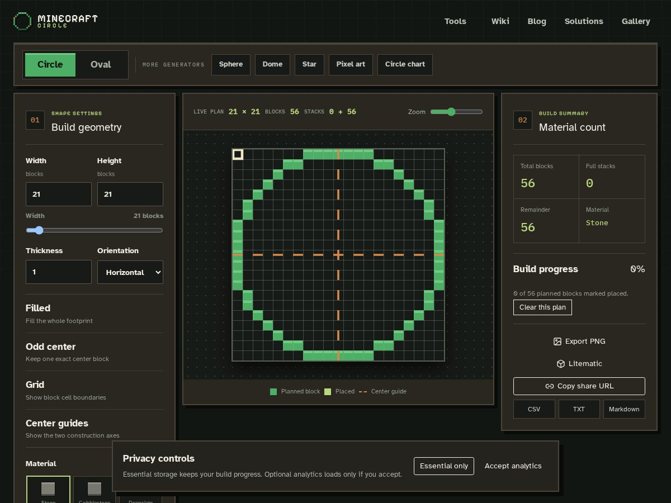Toggle the Odd center option

[94, 352]
